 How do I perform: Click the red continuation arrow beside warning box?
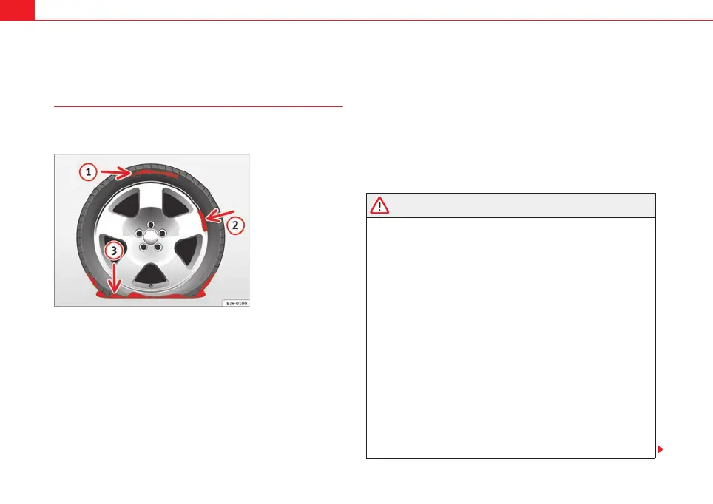tap(660, 449)
